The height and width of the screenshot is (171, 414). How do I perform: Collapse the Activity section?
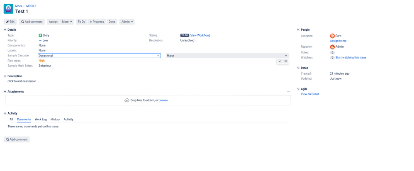point(5,113)
